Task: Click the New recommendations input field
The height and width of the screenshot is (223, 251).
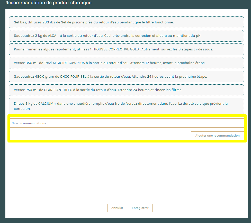Action: pos(127,123)
